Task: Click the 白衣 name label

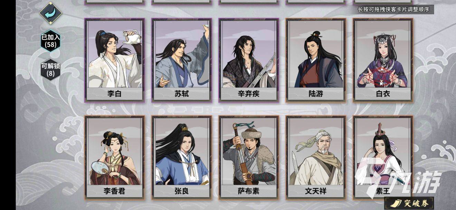Action: tap(383, 93)
